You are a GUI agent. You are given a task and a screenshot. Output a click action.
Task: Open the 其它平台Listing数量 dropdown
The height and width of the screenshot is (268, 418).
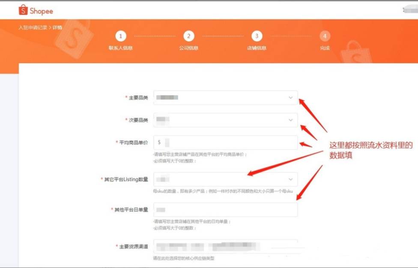pos(226,179)
